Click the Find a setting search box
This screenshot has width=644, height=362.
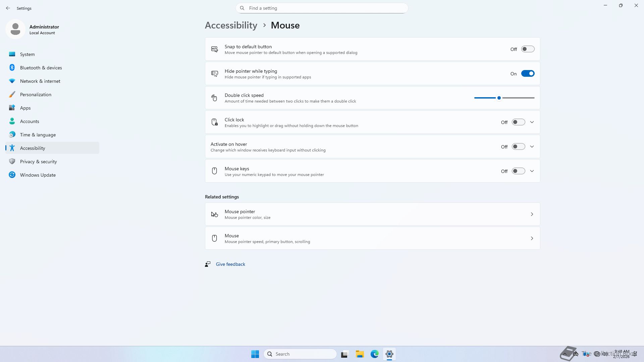[322, 8]
